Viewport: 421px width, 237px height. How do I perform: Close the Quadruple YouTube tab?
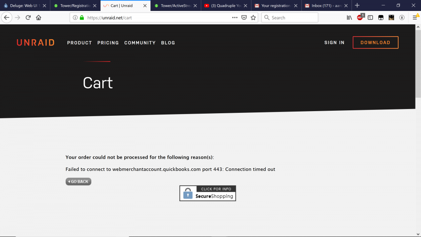pyautogui.click(x=245, y=5)
